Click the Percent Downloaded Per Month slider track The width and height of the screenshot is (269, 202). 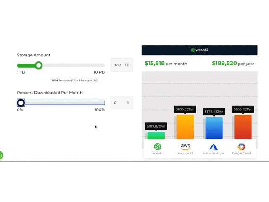click(61, 103)
